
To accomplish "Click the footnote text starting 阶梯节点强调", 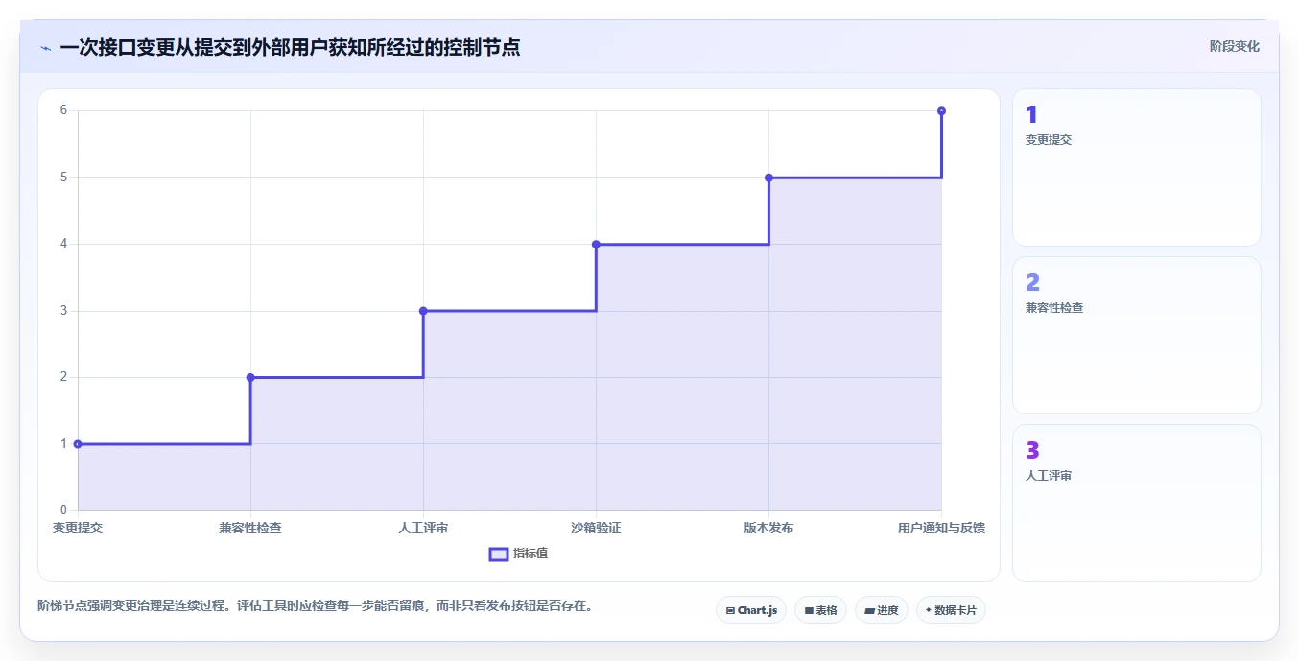I will coord(315,605).
